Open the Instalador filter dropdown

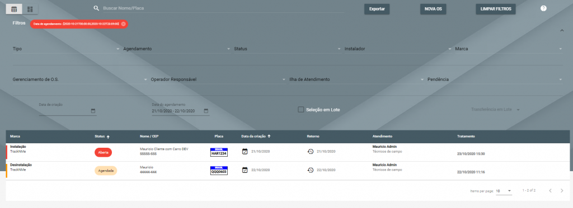[x=398, y=49]
